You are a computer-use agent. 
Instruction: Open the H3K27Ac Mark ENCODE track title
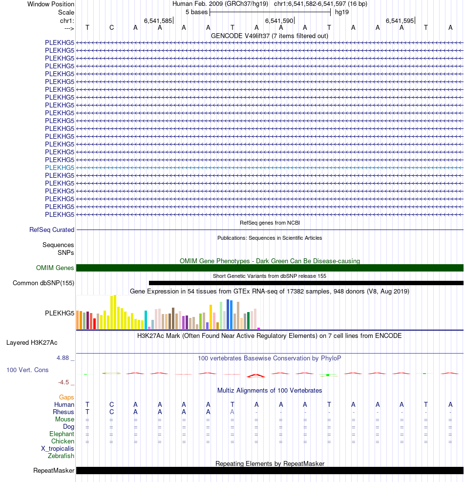[x=269, y=335]
